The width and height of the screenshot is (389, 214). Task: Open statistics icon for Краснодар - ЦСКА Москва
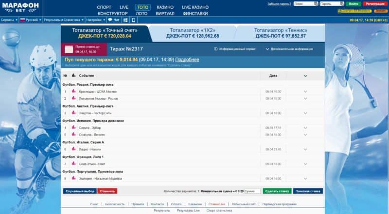pos(73,91)
